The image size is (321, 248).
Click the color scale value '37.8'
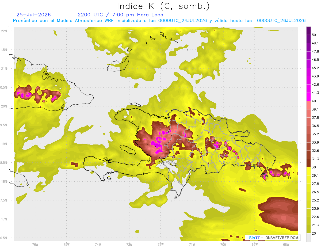(315, 117)
